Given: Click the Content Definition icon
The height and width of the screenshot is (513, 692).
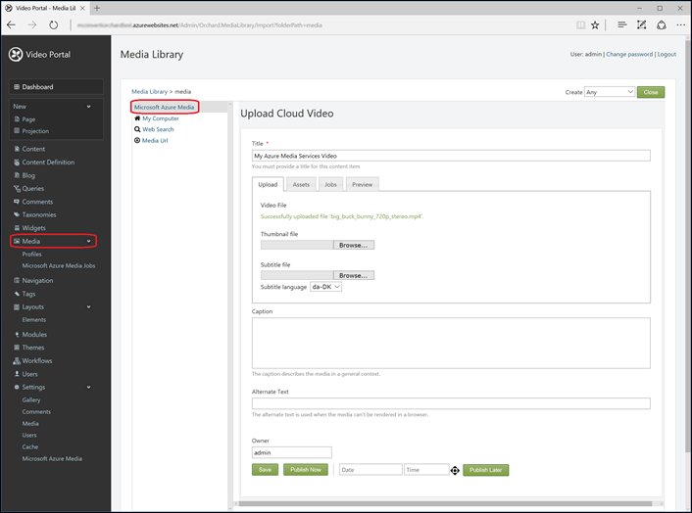Looking at the screenshot, I should coord(17,163).
